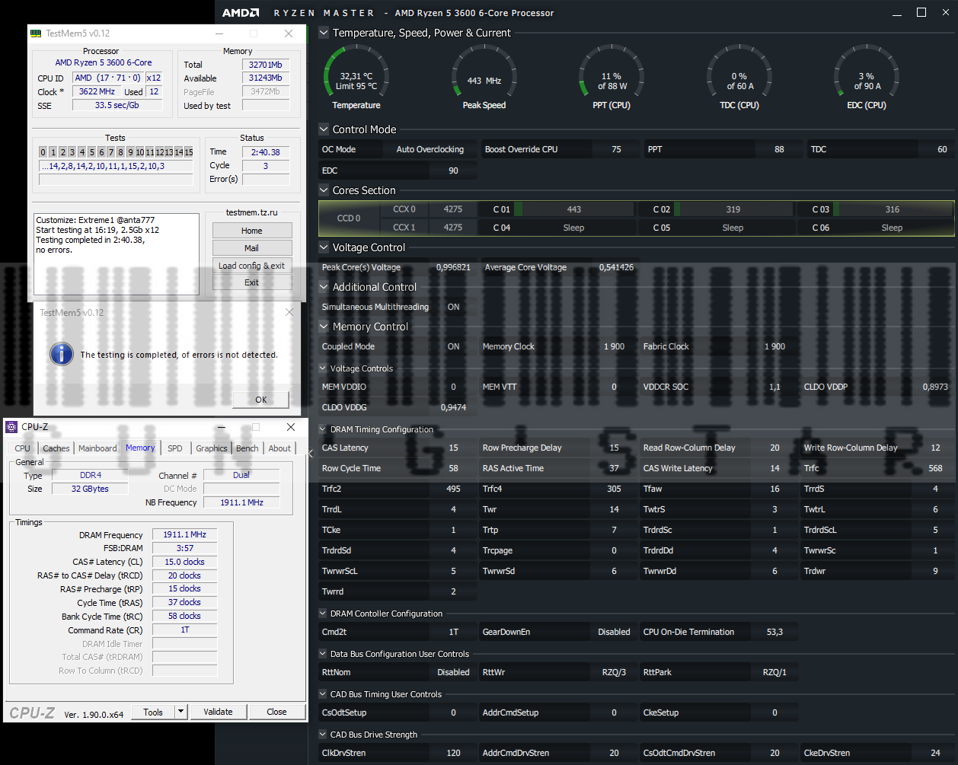This screenshot has height=765, width=958.
Task: Open the Tools dropdown arrow in CPU-Z
Action: tap(180, 712)
